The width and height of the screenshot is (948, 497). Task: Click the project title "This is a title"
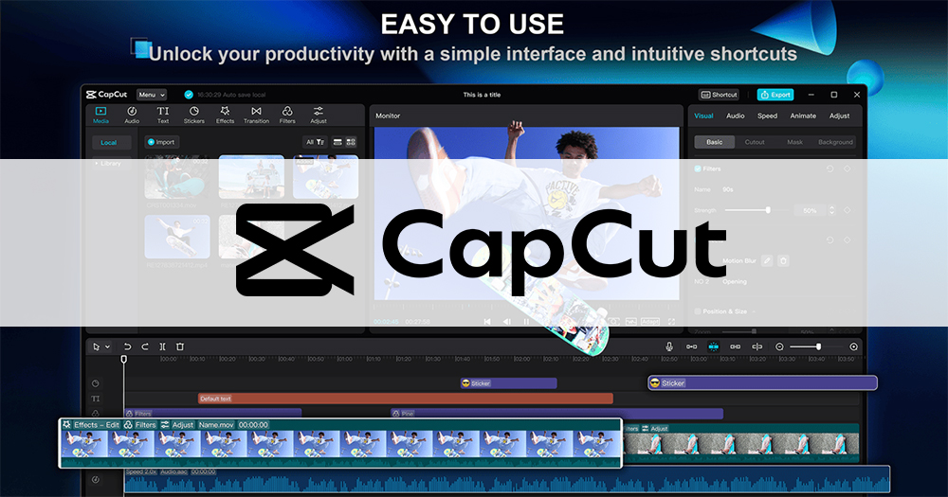482,95
